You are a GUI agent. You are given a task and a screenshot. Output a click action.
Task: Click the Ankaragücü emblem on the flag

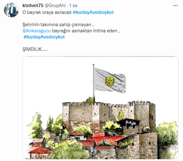pos(110,82)
